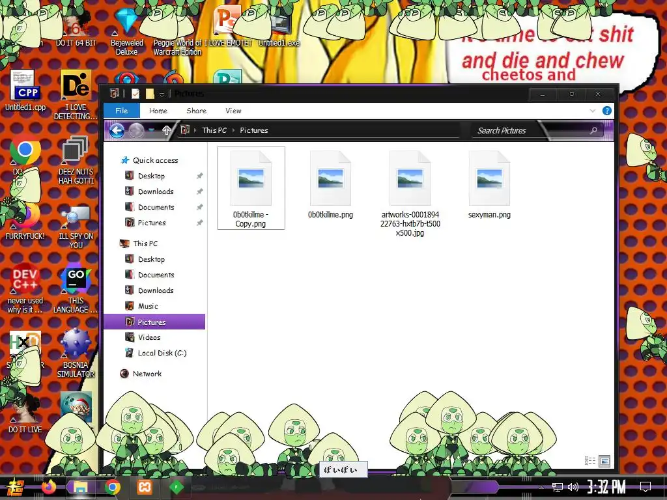Expand the ribbon with chevron
The width and height of the screenshot is (667, 500).
click(593, 111)
